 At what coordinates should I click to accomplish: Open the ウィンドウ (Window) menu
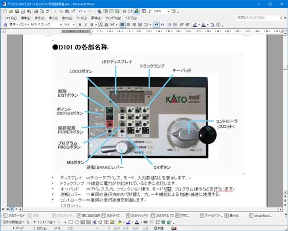[x=113, y=18]
